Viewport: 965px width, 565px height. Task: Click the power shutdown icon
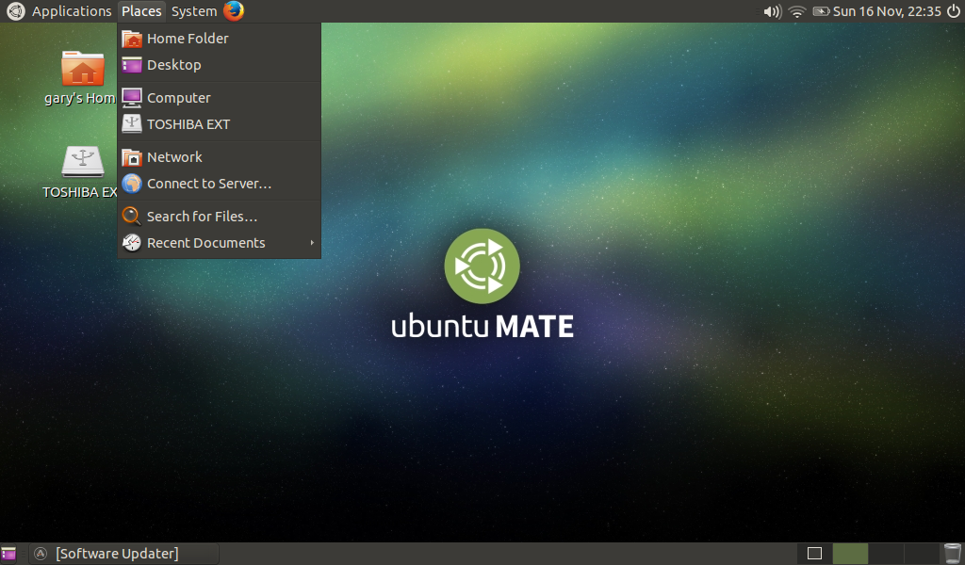(x=954, y=11)
